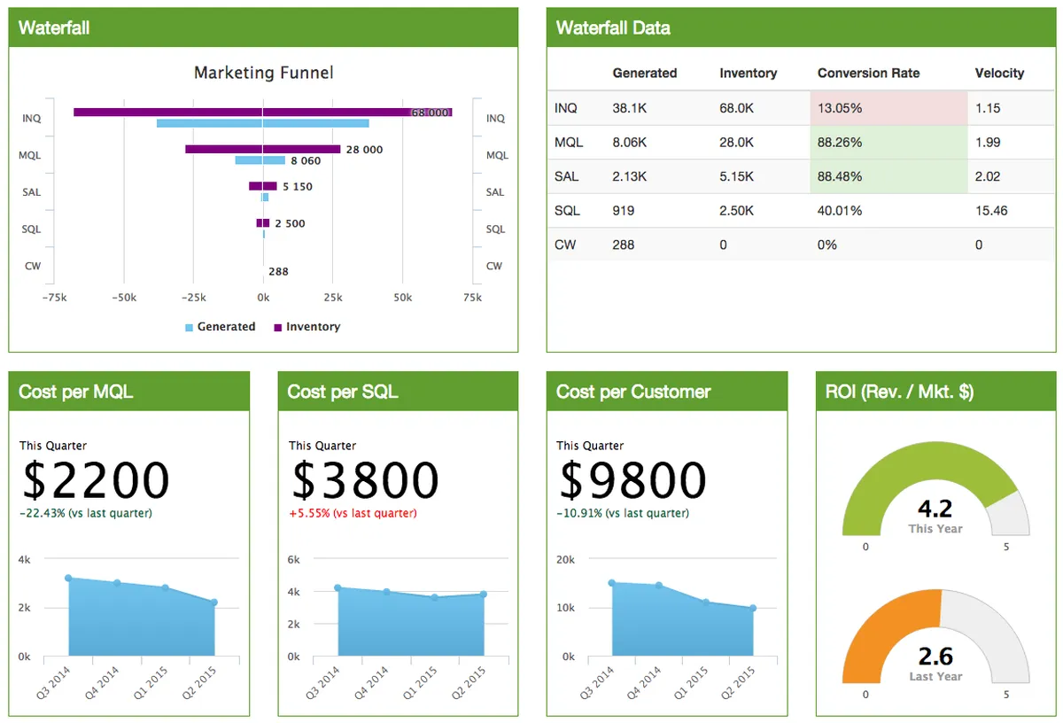Click the purple INQ inventory bar
Screen dimensions: 1063x723
[177, 113]
